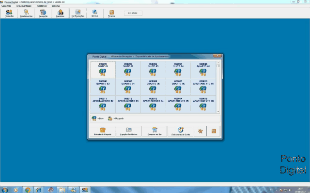Open Windows Media Player from taskbar

pos(16,190)
